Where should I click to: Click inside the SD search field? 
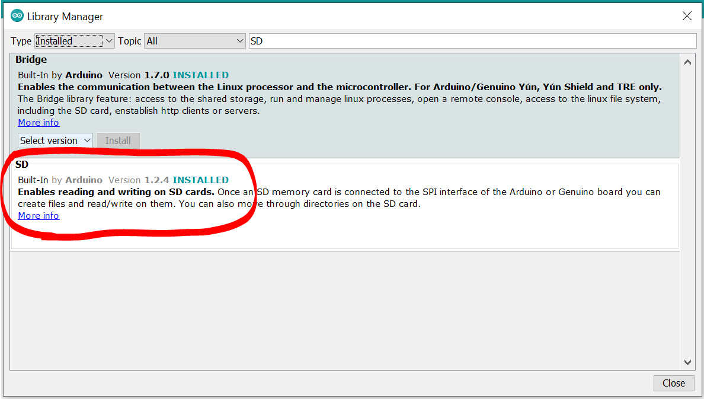pyautogui.click(x=415, y=41)
